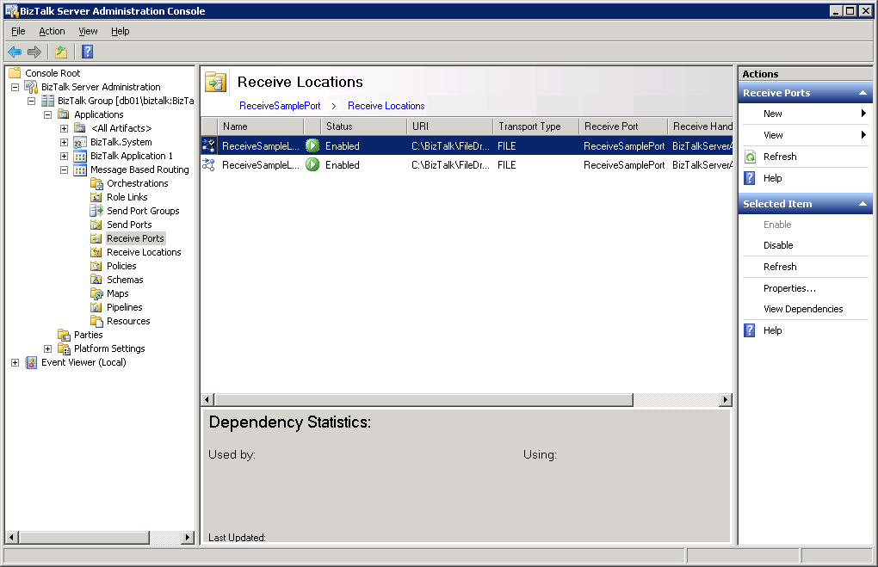Click the Receive Locations breadcrumb link

pyautogui.click(x=386, y=106)
